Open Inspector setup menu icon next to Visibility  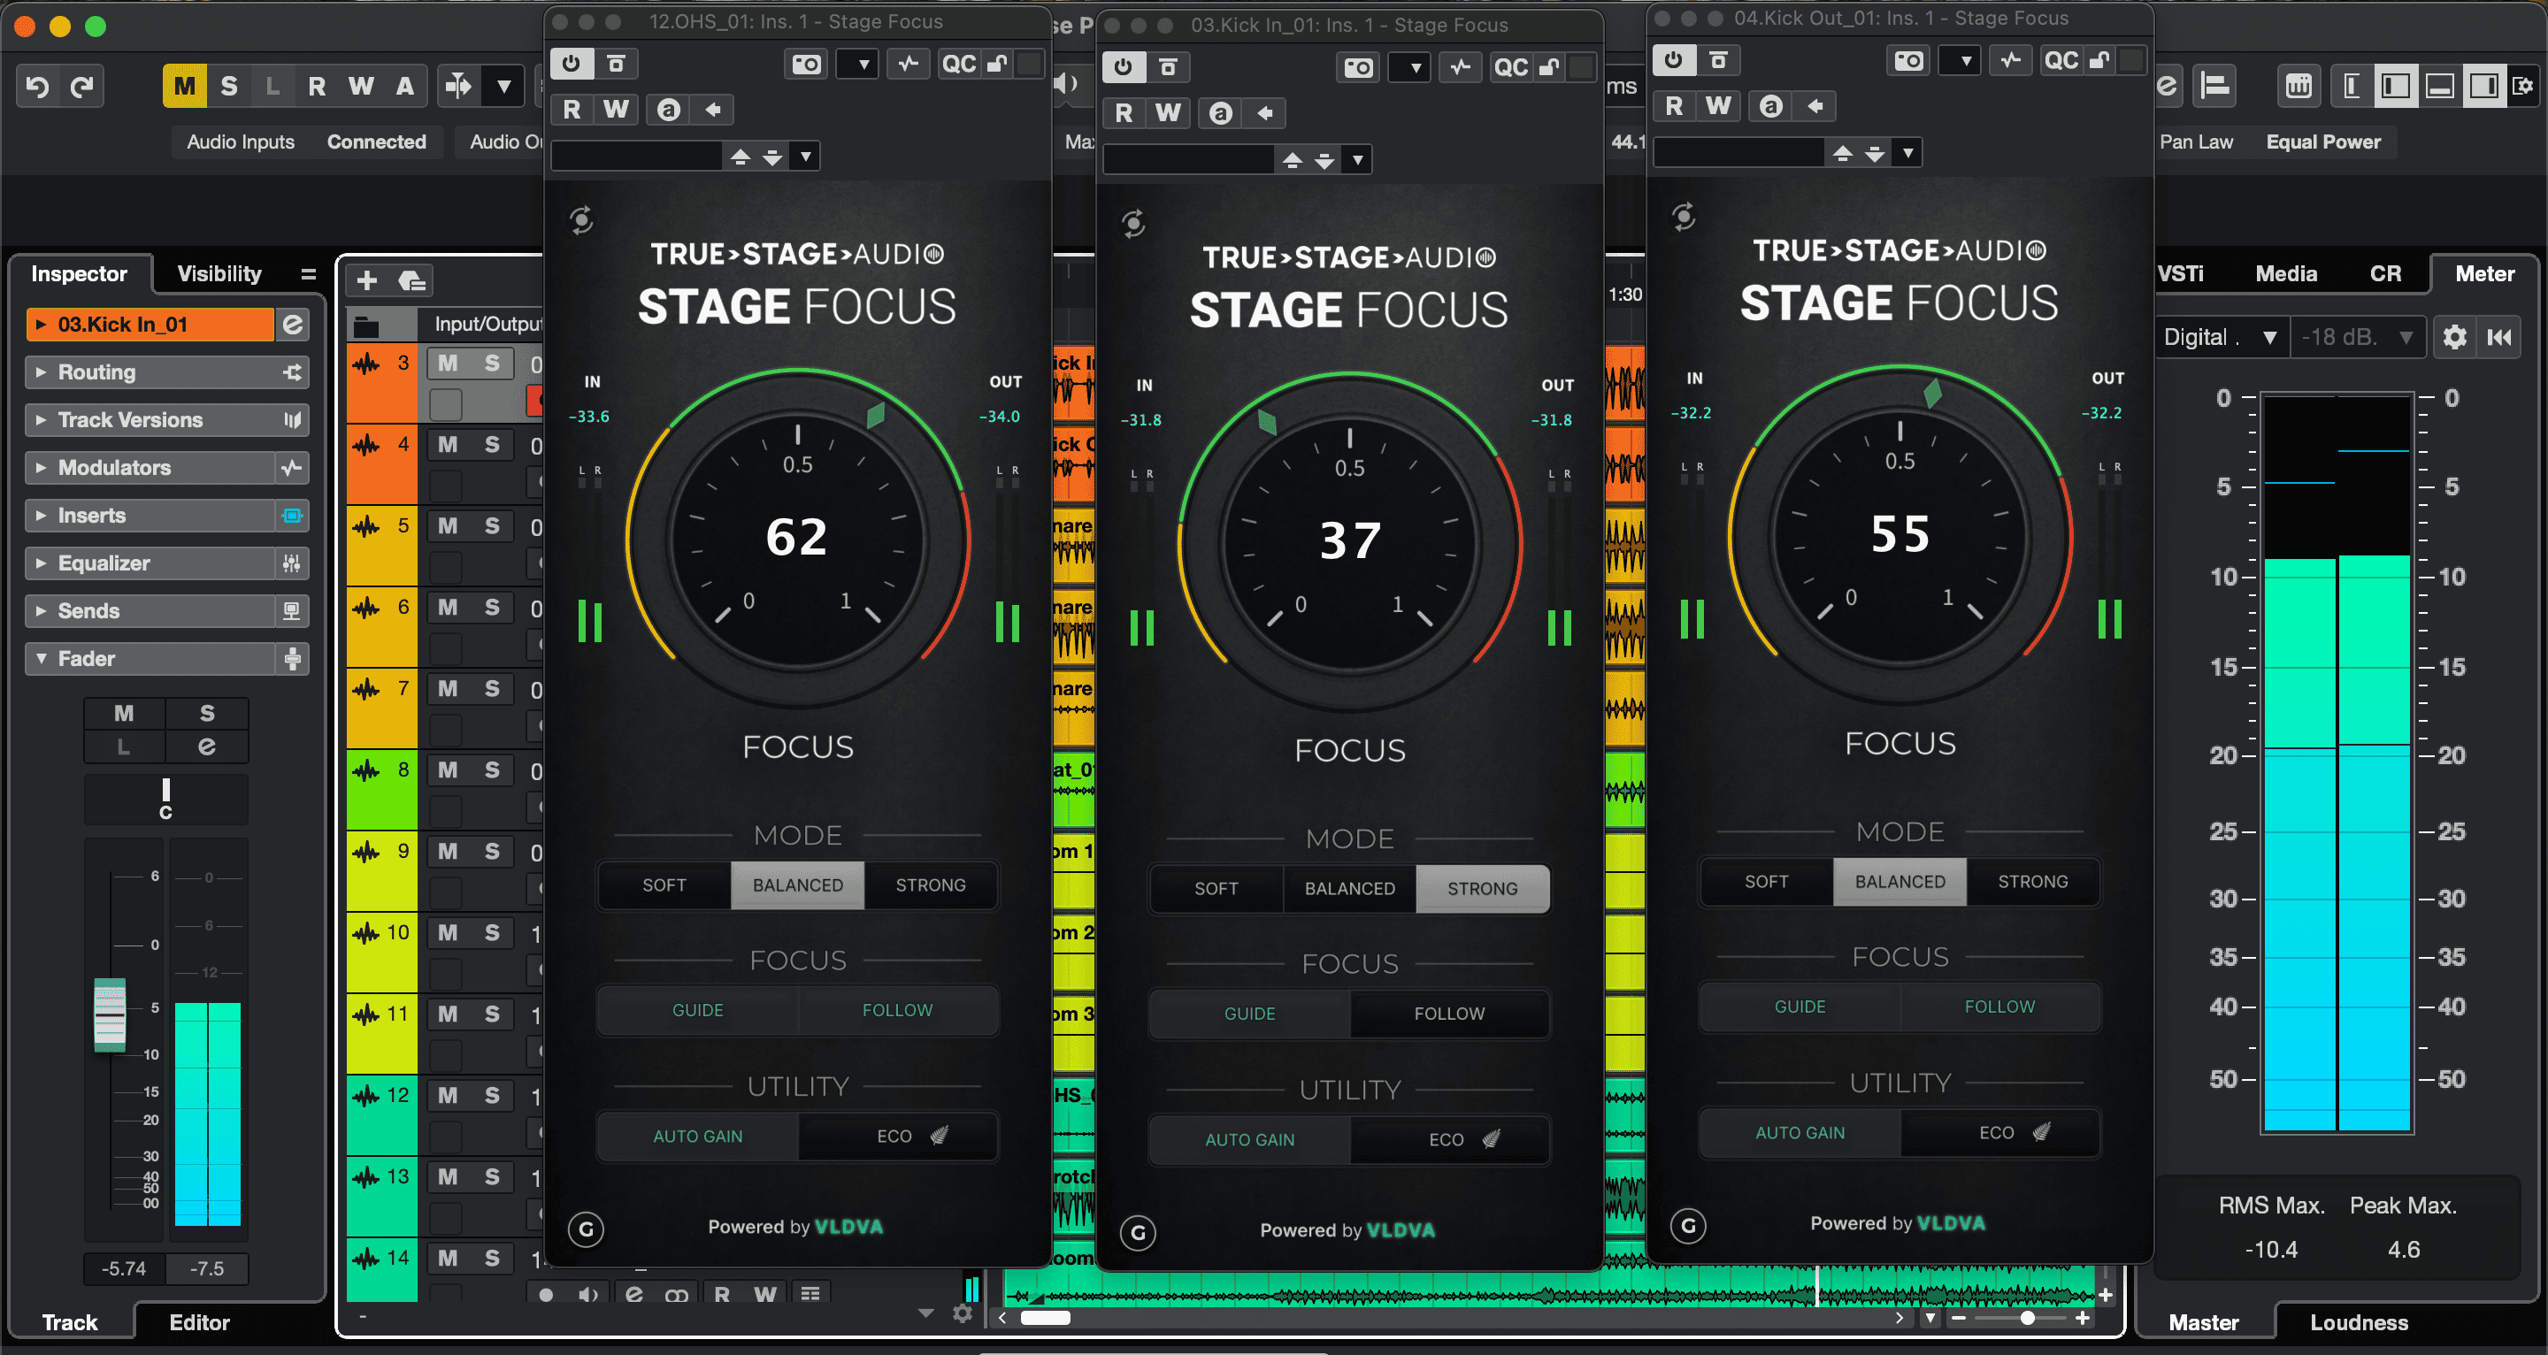click(309, 274)
